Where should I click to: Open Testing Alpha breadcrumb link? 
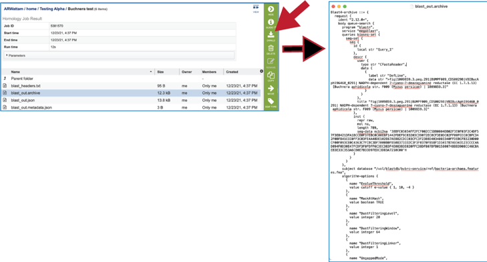52,9
